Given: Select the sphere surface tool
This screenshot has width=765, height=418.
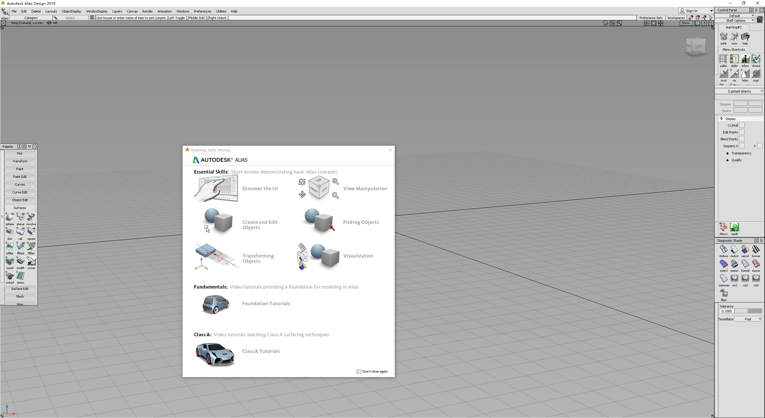Looking at the screenshot, I should tap(10, 217).
